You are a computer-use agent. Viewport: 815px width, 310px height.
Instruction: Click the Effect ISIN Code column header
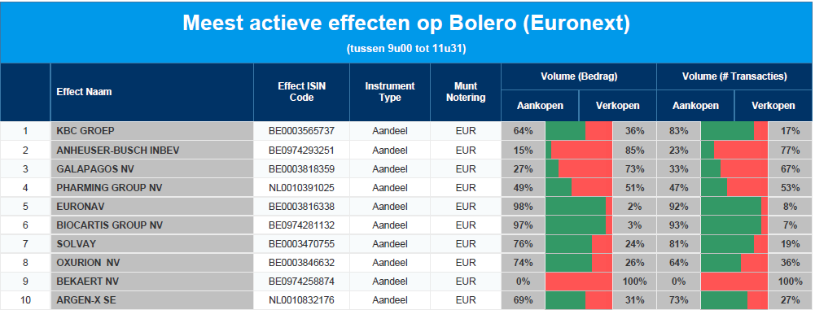click(301, 92)
